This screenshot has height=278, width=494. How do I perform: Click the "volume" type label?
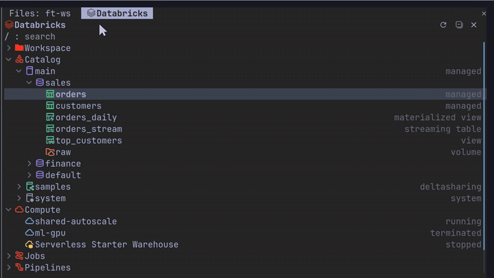tap(466, 152)
